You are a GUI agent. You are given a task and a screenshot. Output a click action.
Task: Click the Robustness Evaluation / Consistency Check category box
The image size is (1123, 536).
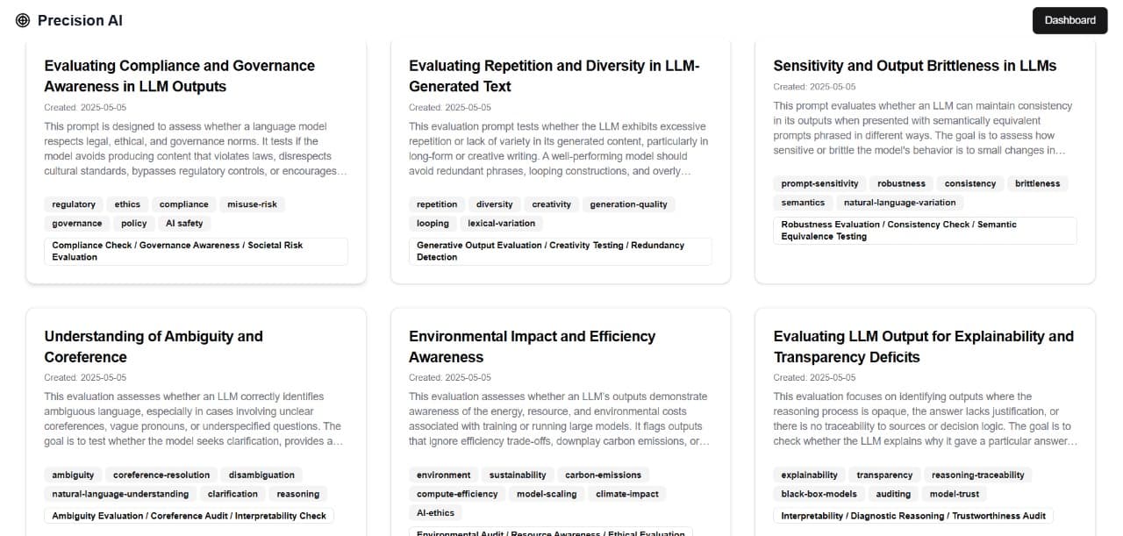pos(925,230)
